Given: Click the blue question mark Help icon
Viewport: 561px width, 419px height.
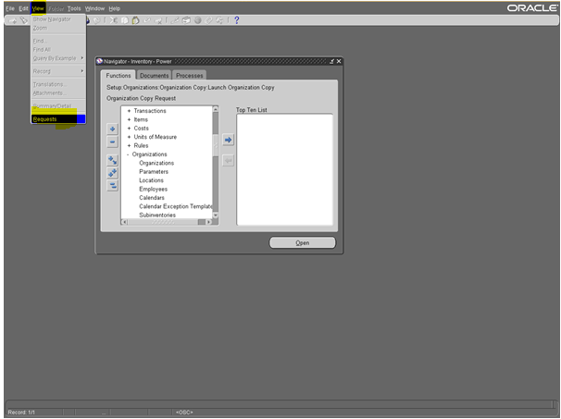Looking at the screenshot, I should (236, 20).
